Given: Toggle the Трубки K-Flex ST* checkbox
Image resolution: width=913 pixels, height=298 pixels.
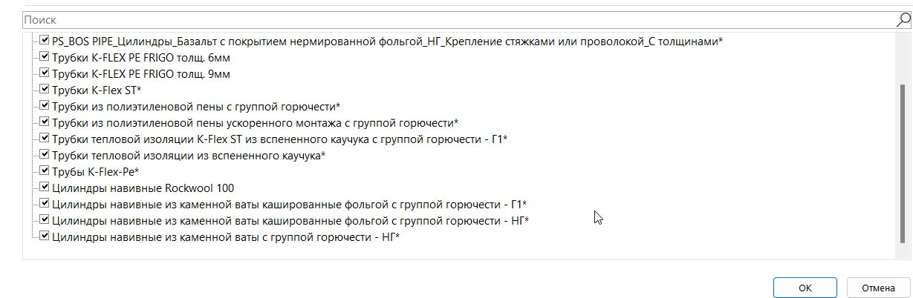Looking at the screenshot, I should pos(45,90).
